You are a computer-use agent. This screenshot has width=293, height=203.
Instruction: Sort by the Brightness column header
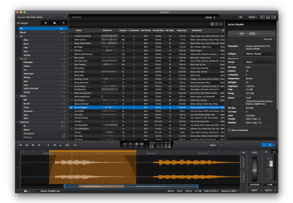point(182,30)
